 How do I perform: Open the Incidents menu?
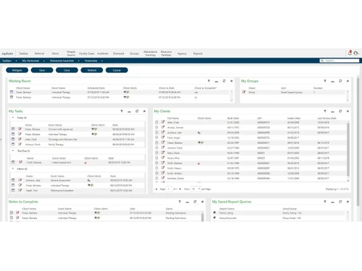(103, 53)
